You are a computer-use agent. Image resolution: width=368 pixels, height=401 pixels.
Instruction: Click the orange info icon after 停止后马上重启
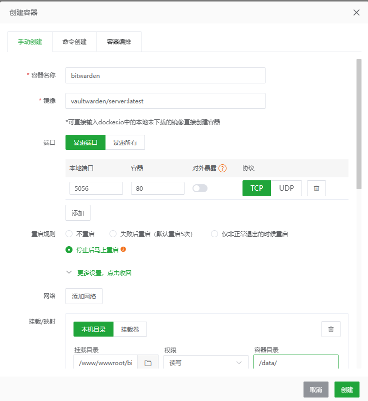[x=123, y=249]
